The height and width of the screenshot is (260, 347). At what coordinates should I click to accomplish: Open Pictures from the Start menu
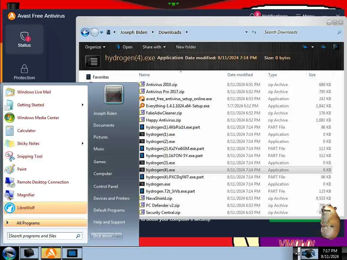(100, 137)
